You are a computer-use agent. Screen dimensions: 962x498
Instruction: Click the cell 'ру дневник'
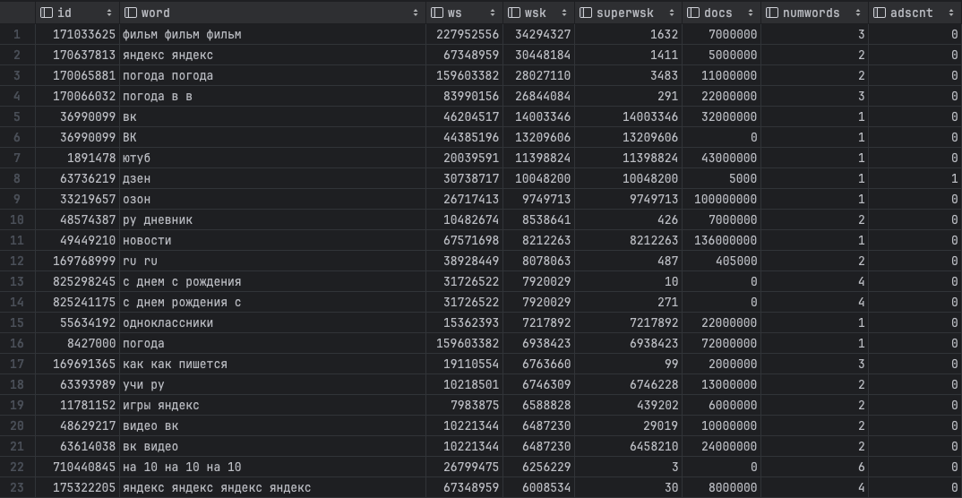pyautogui.click(x=272, y=219)
